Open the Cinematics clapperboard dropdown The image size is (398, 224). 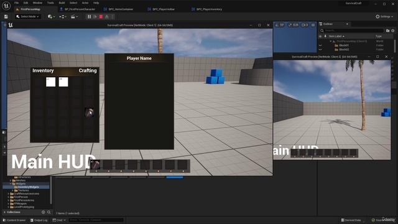pos(75,17)
